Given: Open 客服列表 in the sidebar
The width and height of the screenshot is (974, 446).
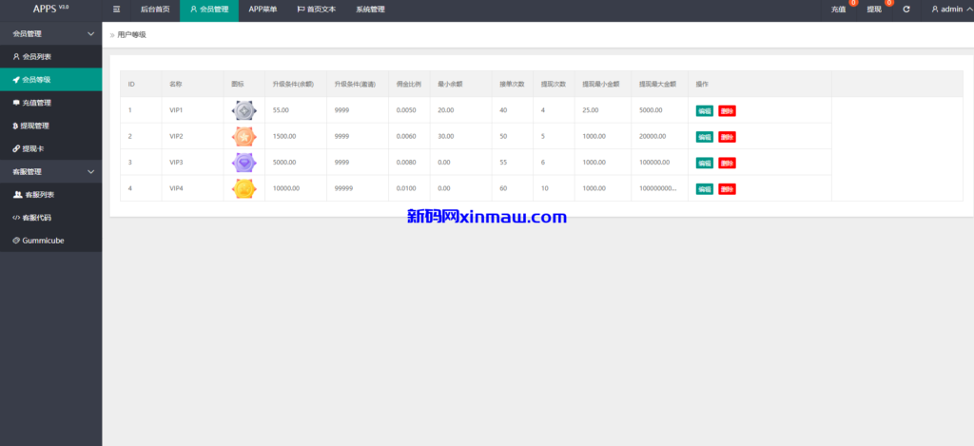Looking at the screenshot, I should (x=51, y=194).
